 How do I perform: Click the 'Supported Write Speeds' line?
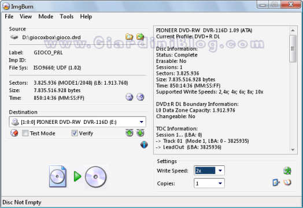(210, 92)
